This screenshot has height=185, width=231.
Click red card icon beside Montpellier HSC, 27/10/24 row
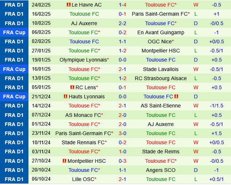[x=65, y=161]
